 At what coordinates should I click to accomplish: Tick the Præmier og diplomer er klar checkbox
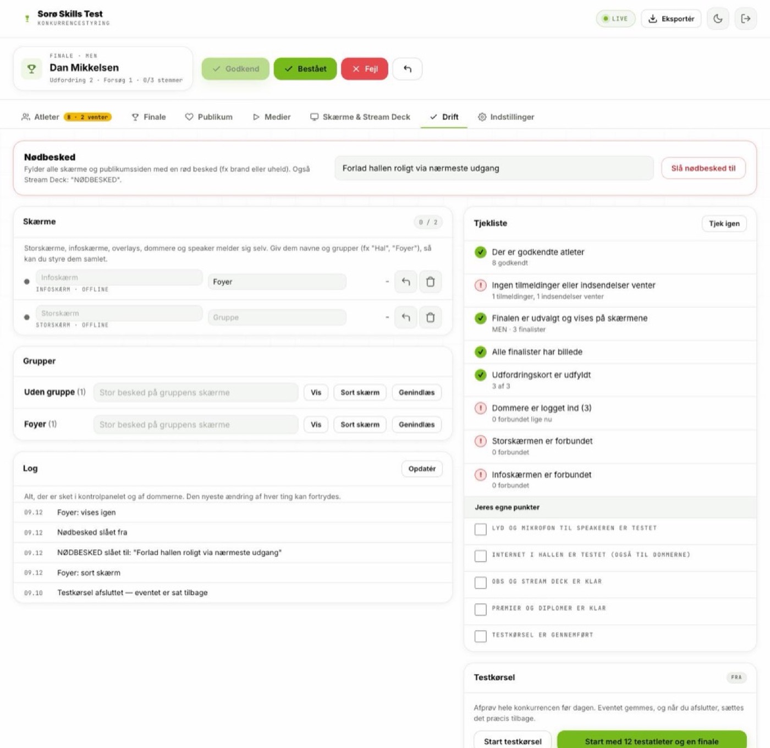tap(481, 609)
